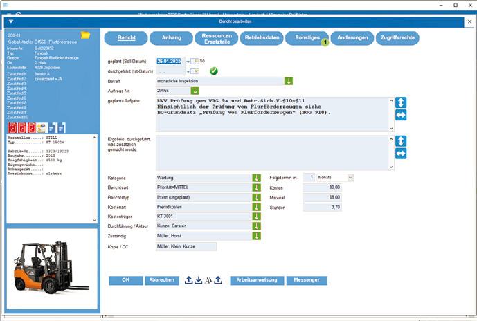
Task: Open the Arbeitsanweisung button
Action: (257, 280)
